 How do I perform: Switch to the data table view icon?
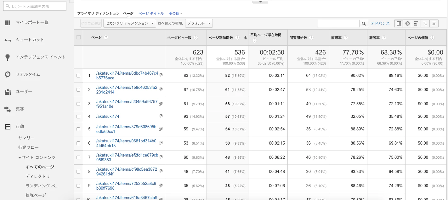point(399,23)
